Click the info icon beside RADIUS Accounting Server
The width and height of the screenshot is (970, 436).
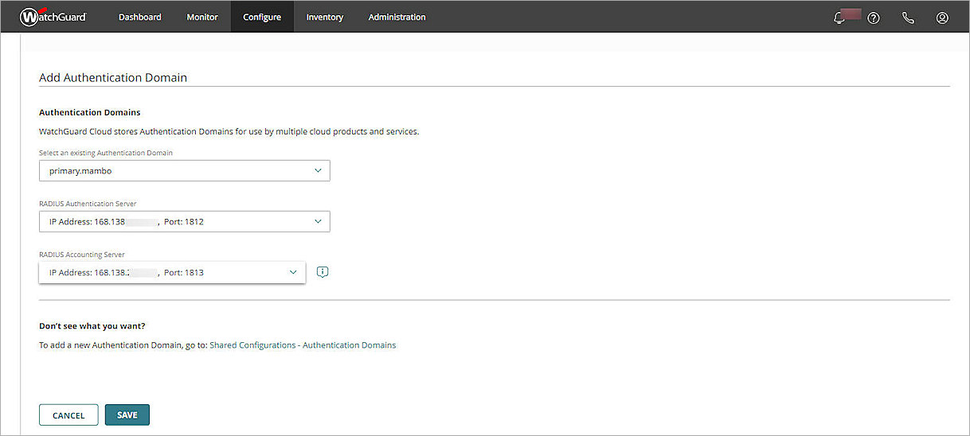click(322, 272)
